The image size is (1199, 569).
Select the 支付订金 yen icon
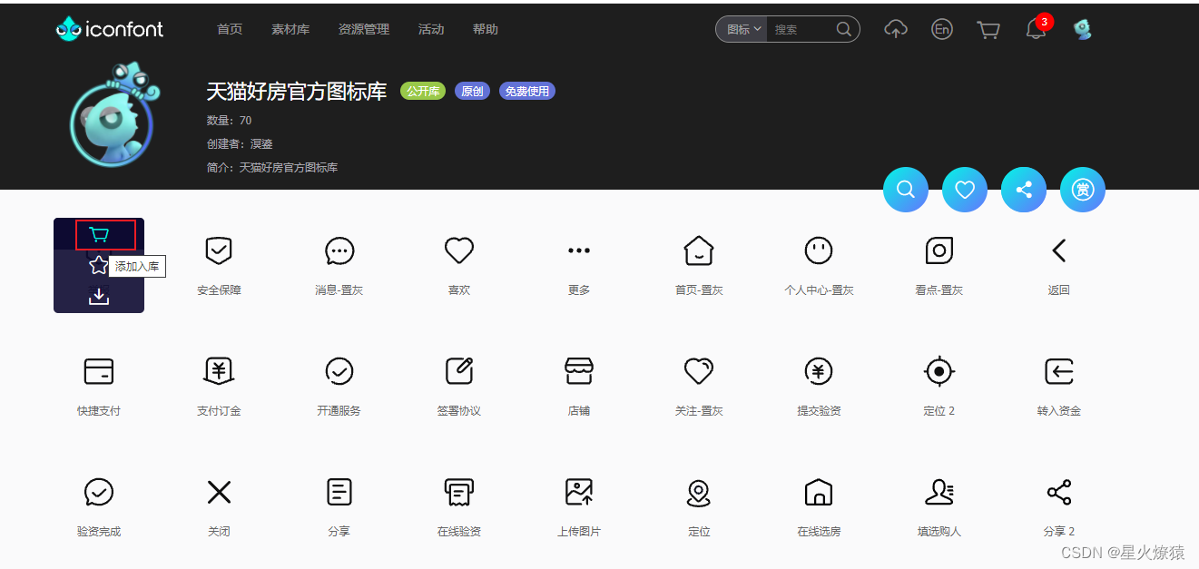point(219,371)
